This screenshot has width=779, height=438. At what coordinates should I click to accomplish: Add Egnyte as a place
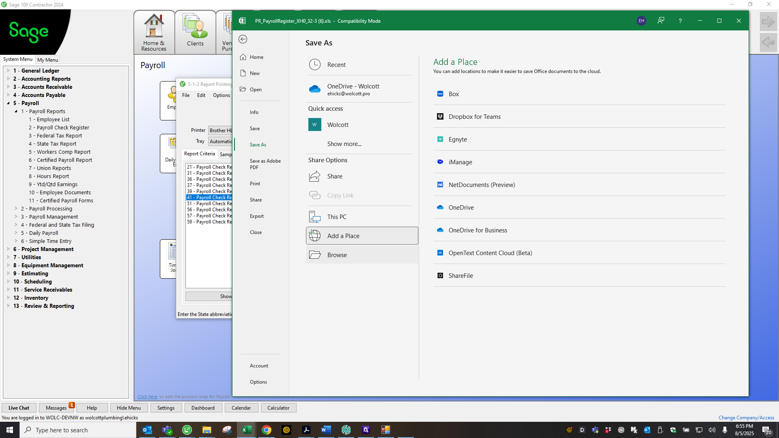579,139
